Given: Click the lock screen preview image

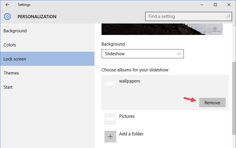Looking at the screenshot, I should [x=162, y=29].
